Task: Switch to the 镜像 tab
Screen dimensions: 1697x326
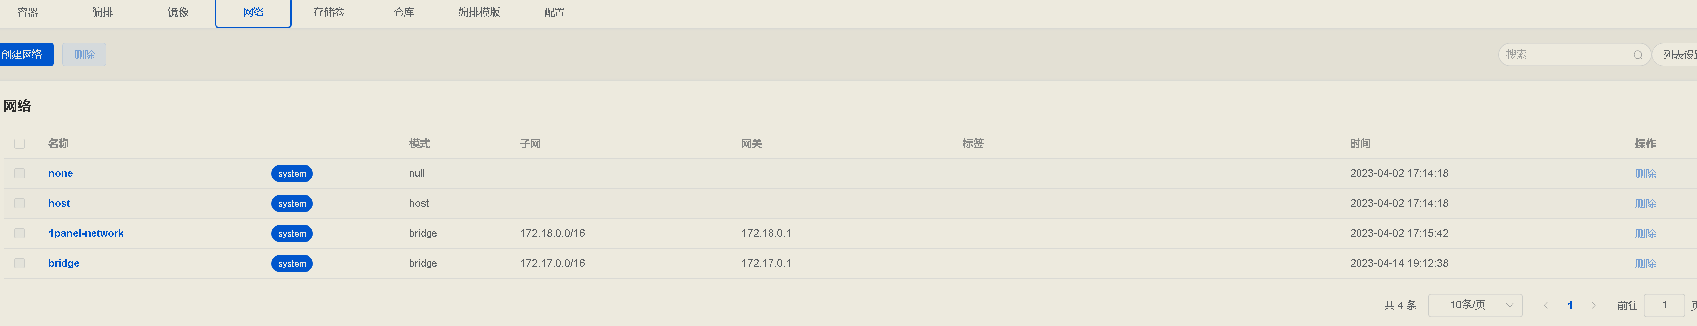Action: 178,11
